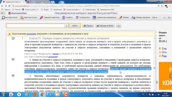The height and width of the screenshot is (97, 172).
Task: Open Ссылки на видео bookmark
Action: coord(72,10)
